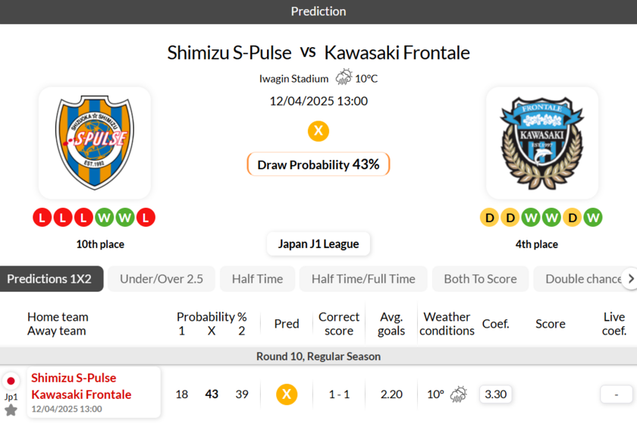The image size is (637, 427).
Task: Click the Japan flag icon
Action: tap(11, 381)
